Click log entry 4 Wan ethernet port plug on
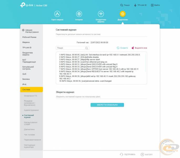180x158 pixels. (x=83, y=62)
